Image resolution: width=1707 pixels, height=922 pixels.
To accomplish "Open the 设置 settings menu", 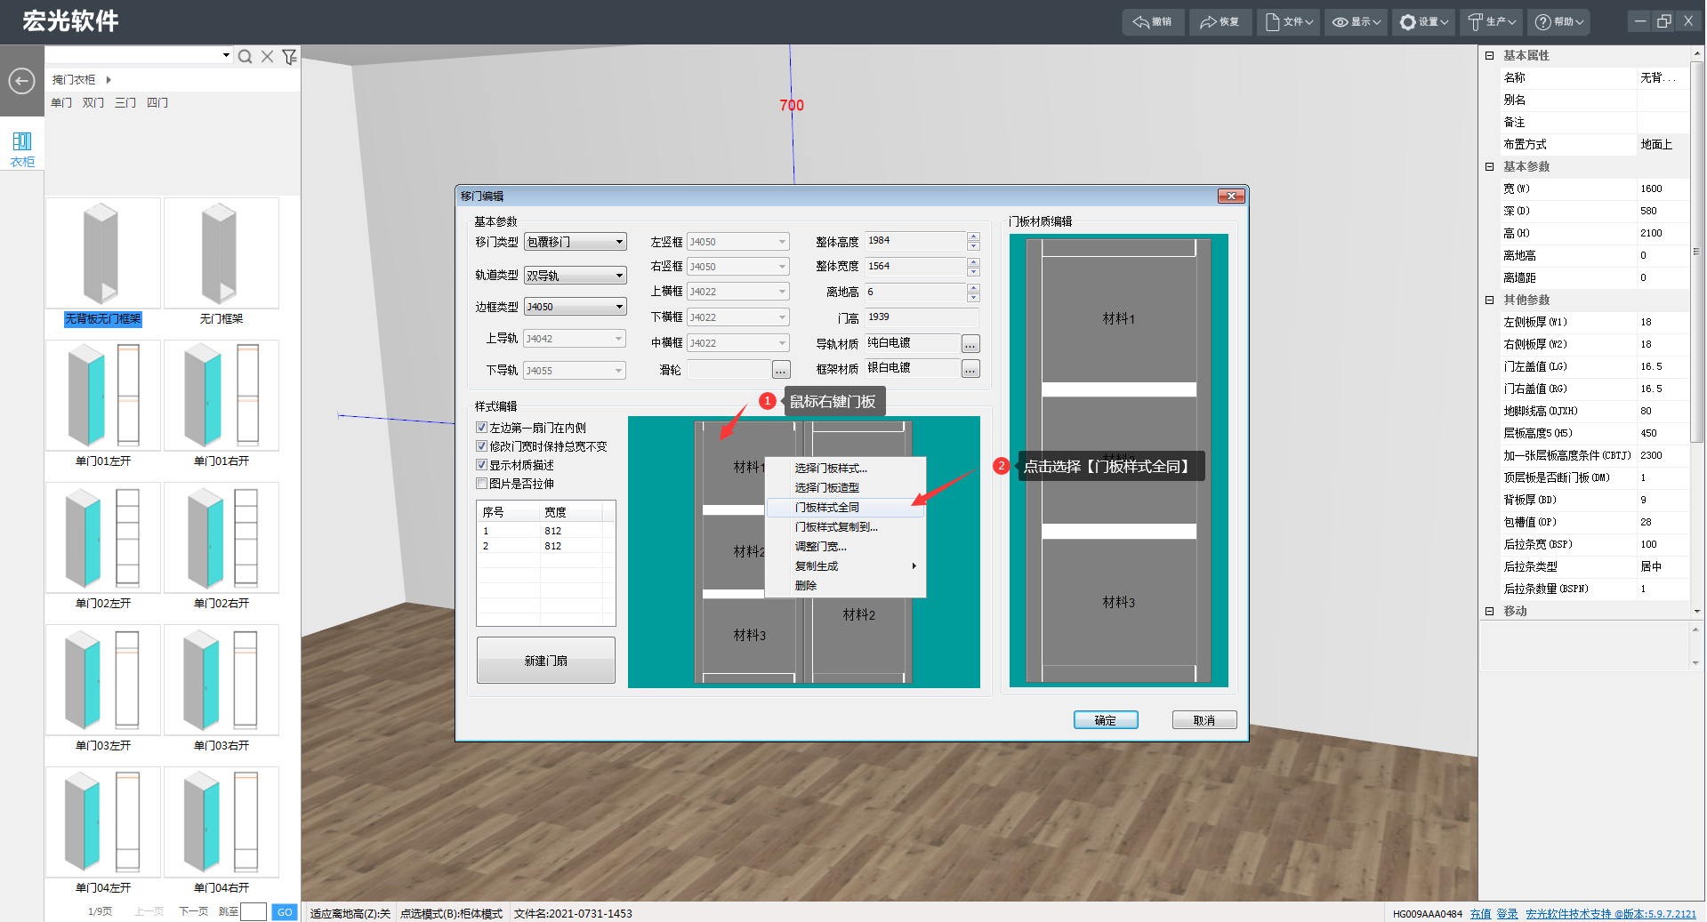I will (x=1424, y=21).
